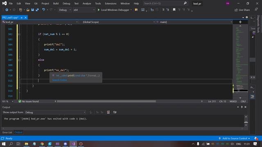This screenshot has height=147, width=262.
Task: Open the x64 solution platform dropdown
Action: point(84,10)
